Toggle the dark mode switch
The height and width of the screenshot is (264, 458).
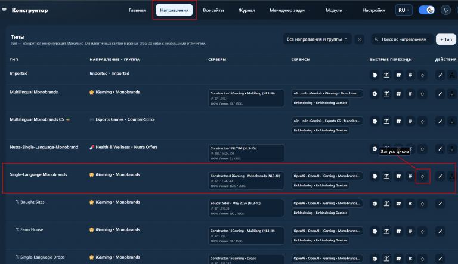pyautogui.click(x=426, y=10)
